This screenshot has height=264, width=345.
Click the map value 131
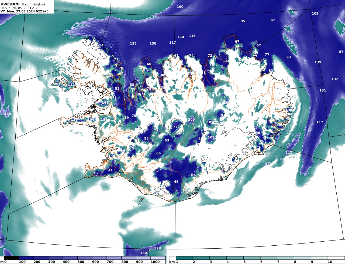click(323, 90)
